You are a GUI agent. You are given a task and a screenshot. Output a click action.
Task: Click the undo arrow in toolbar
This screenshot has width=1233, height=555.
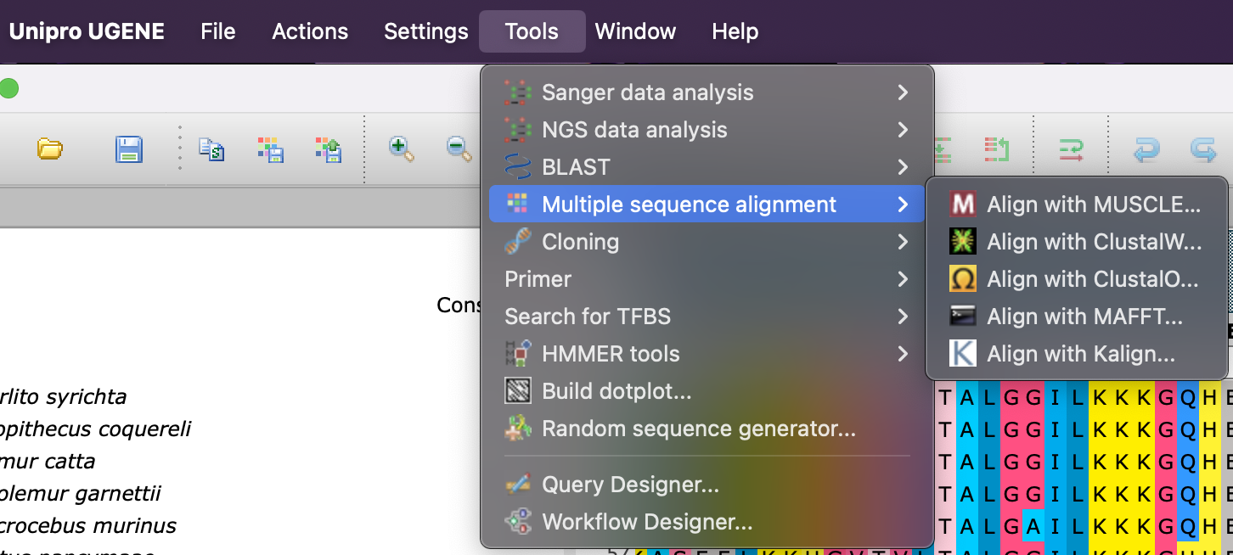point(1146,150)
